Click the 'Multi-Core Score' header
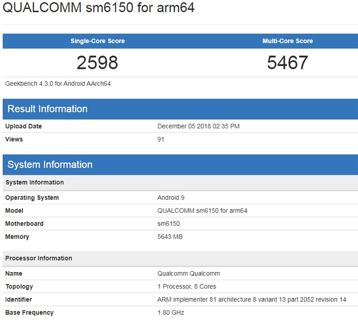 tap(287, 41)
